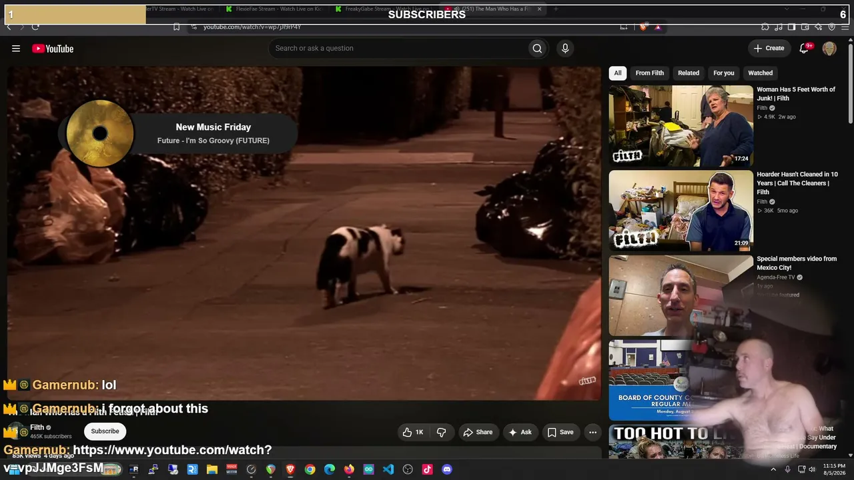Screen dimensions: 854x480
Task: Open more actions three-dot menu under video
Action: 592,432
